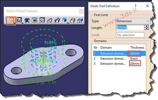158x100 pixels.
Task: Click the help question mark button
Action: point(136,6)
